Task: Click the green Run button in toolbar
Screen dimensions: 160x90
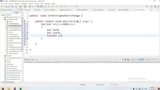Action: pos(20,6)
